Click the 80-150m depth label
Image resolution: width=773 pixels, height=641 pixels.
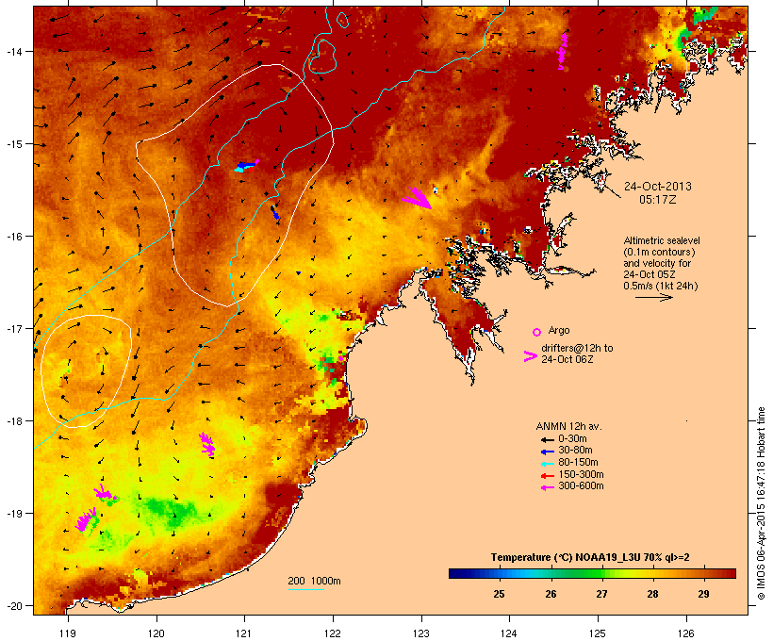click(x=578, y=463)
